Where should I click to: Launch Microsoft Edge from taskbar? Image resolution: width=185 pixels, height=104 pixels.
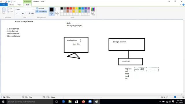pos(63,101)
